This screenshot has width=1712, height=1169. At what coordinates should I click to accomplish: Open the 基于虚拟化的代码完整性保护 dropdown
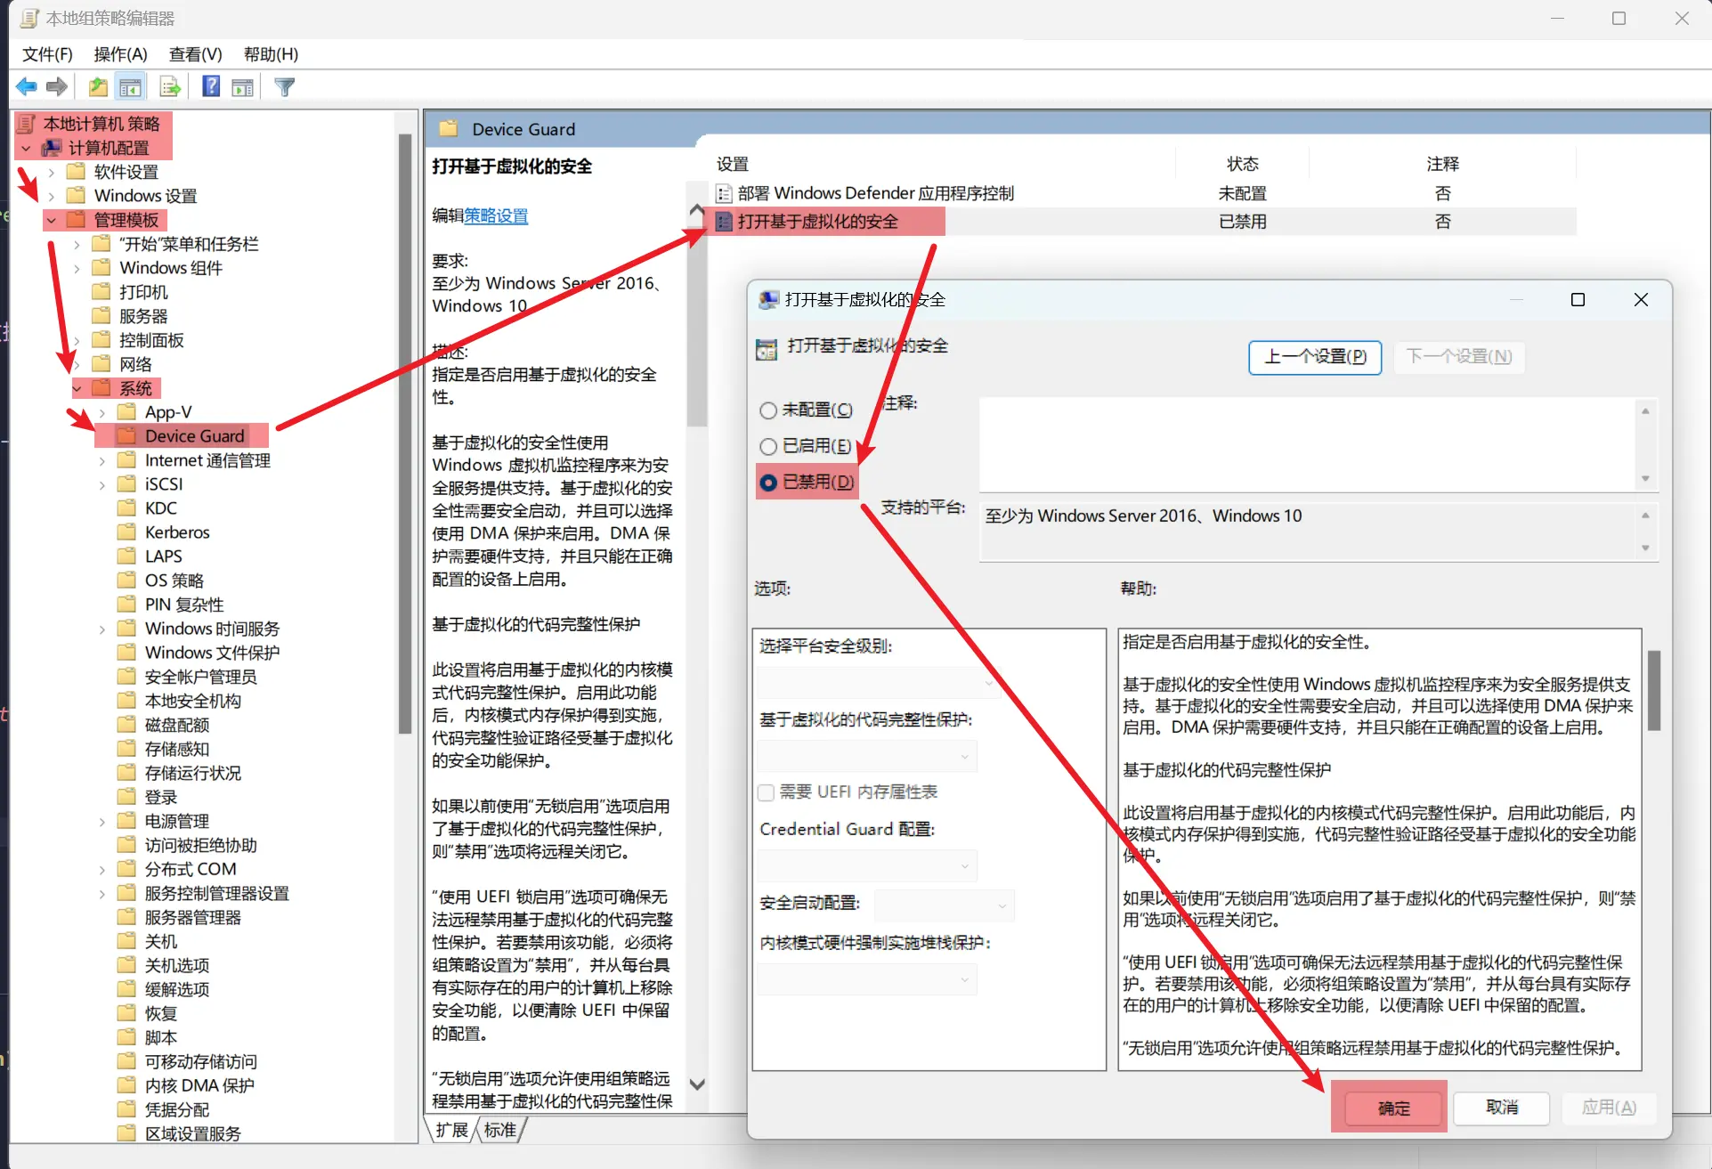(x=867, y=756)
